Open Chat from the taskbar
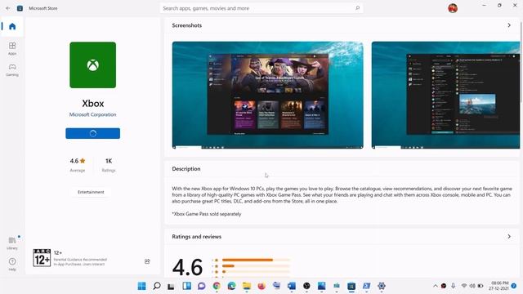The height and width of the screenshot is (294, 523). click(x=202, y=286)
